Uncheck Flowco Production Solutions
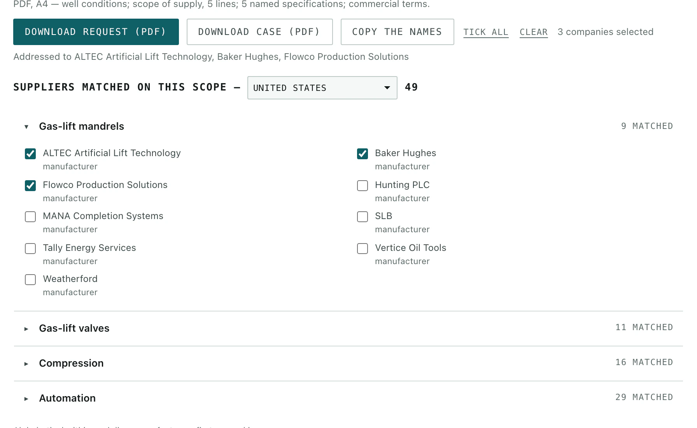Viewport: 697px width, 428px height. 30,186
